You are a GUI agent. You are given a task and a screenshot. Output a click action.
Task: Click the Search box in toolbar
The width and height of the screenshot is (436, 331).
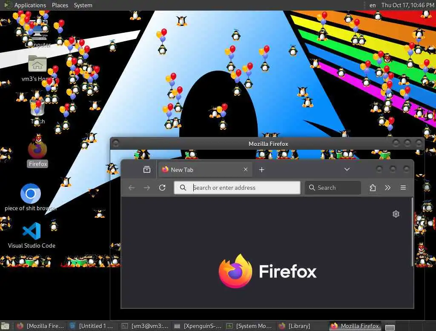pos(333,188)
